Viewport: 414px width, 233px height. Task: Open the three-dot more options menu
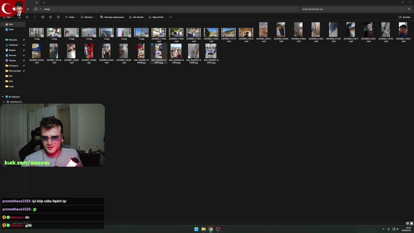(x=170, y=17)
